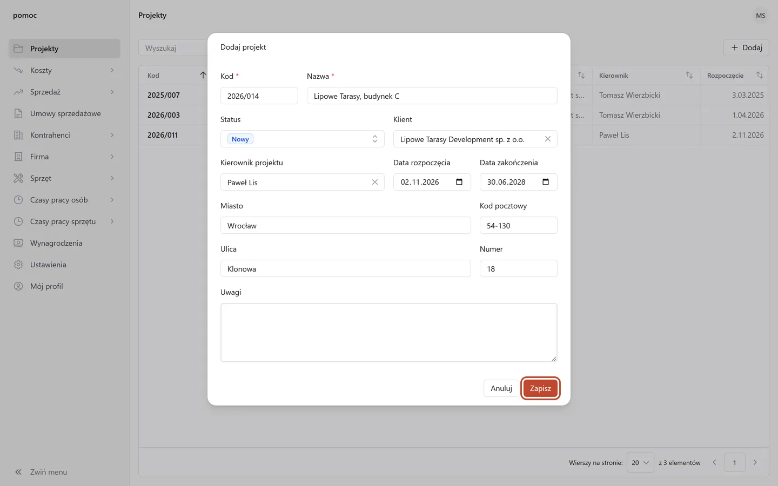
Task: Sort by the Kierownik column arrows
Action: [689, 75]
